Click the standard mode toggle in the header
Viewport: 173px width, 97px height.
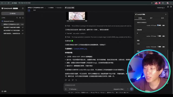click(x=51, y=8)
